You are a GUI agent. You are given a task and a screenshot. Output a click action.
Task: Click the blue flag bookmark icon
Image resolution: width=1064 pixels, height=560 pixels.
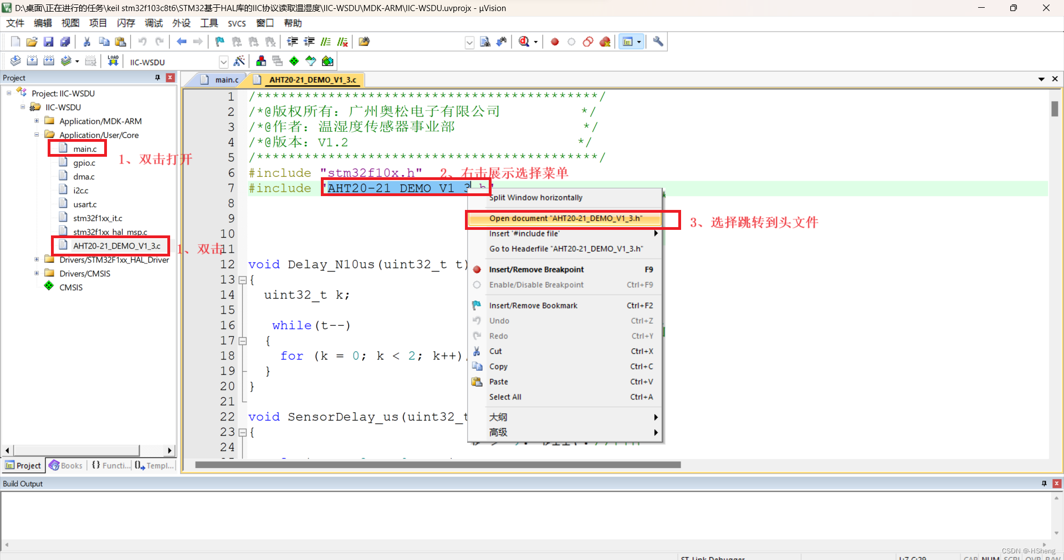220,42
